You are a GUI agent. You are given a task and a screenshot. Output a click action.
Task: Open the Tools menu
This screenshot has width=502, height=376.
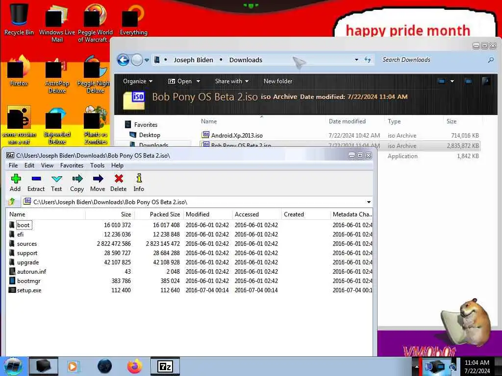[98, 165]
